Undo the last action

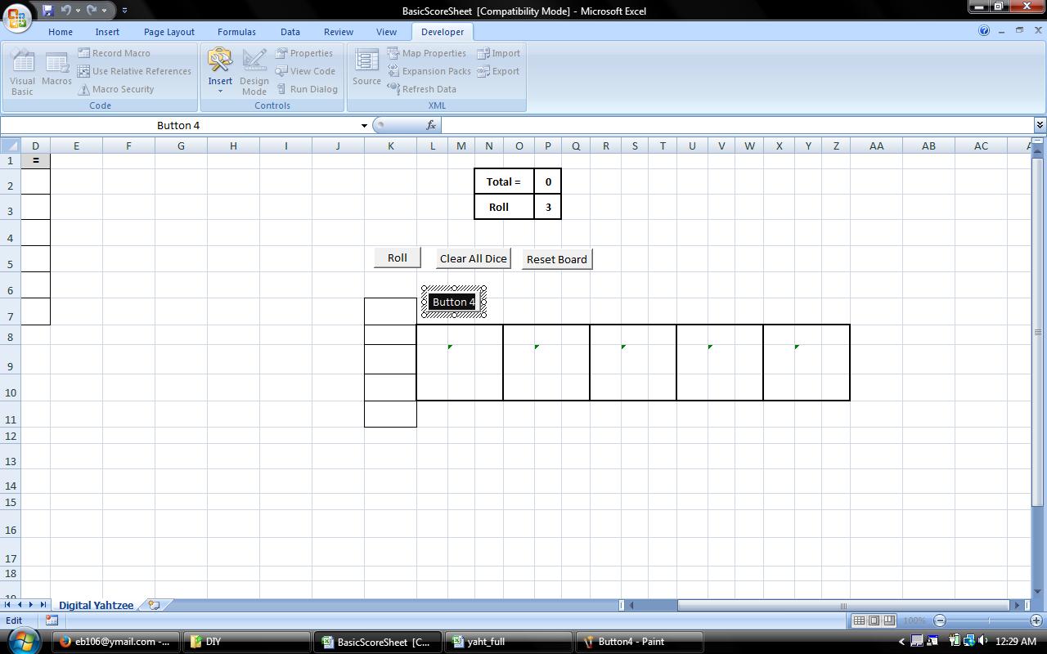point(66,11)
